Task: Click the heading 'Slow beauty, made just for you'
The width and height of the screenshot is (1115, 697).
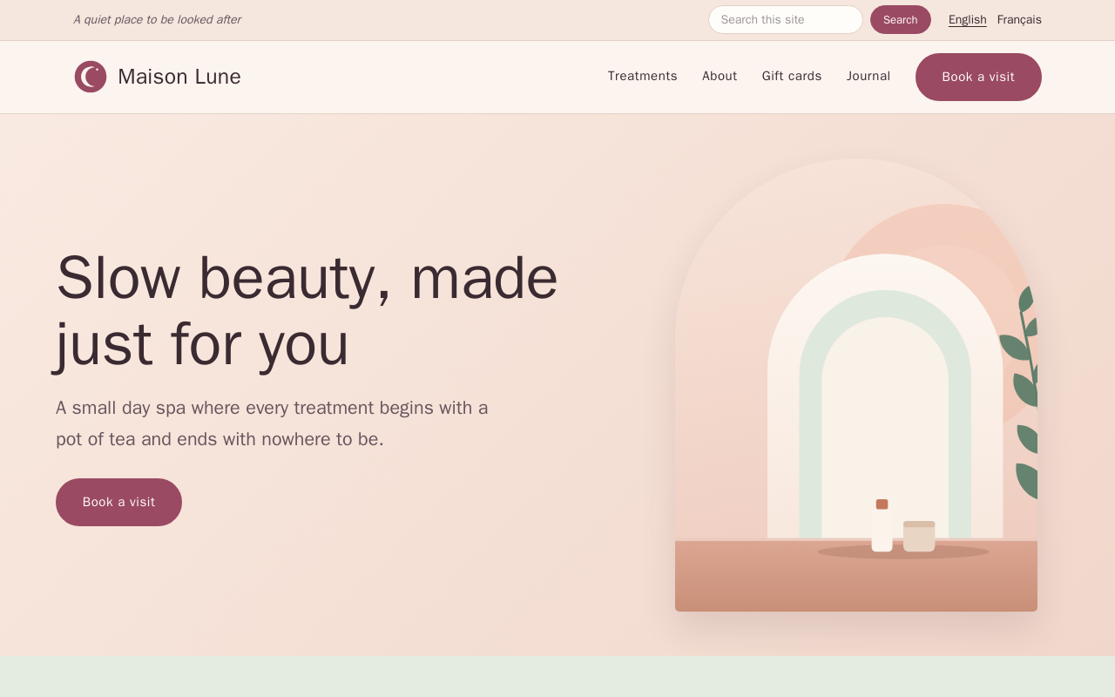Action: 307,311
